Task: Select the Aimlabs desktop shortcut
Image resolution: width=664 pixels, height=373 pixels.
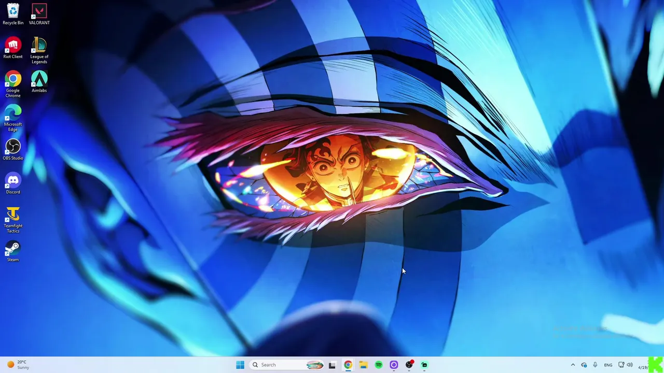Action: [39, 82]
